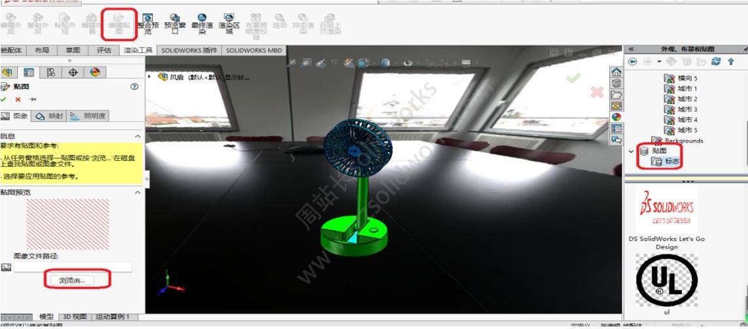Switch to the 模型 bottom tab

46,317
